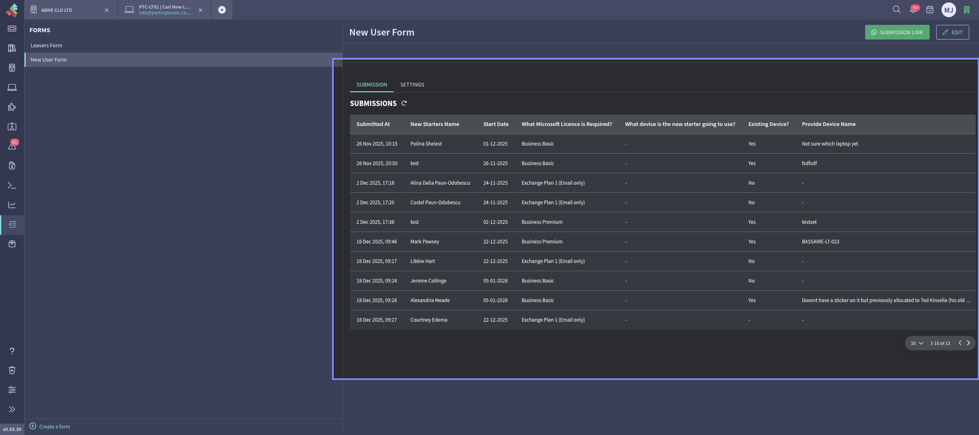This screenshot has height=435, width=979.
Task: Select the highlighted forms icon in the sidebar
Action: (x=12, y=224)
